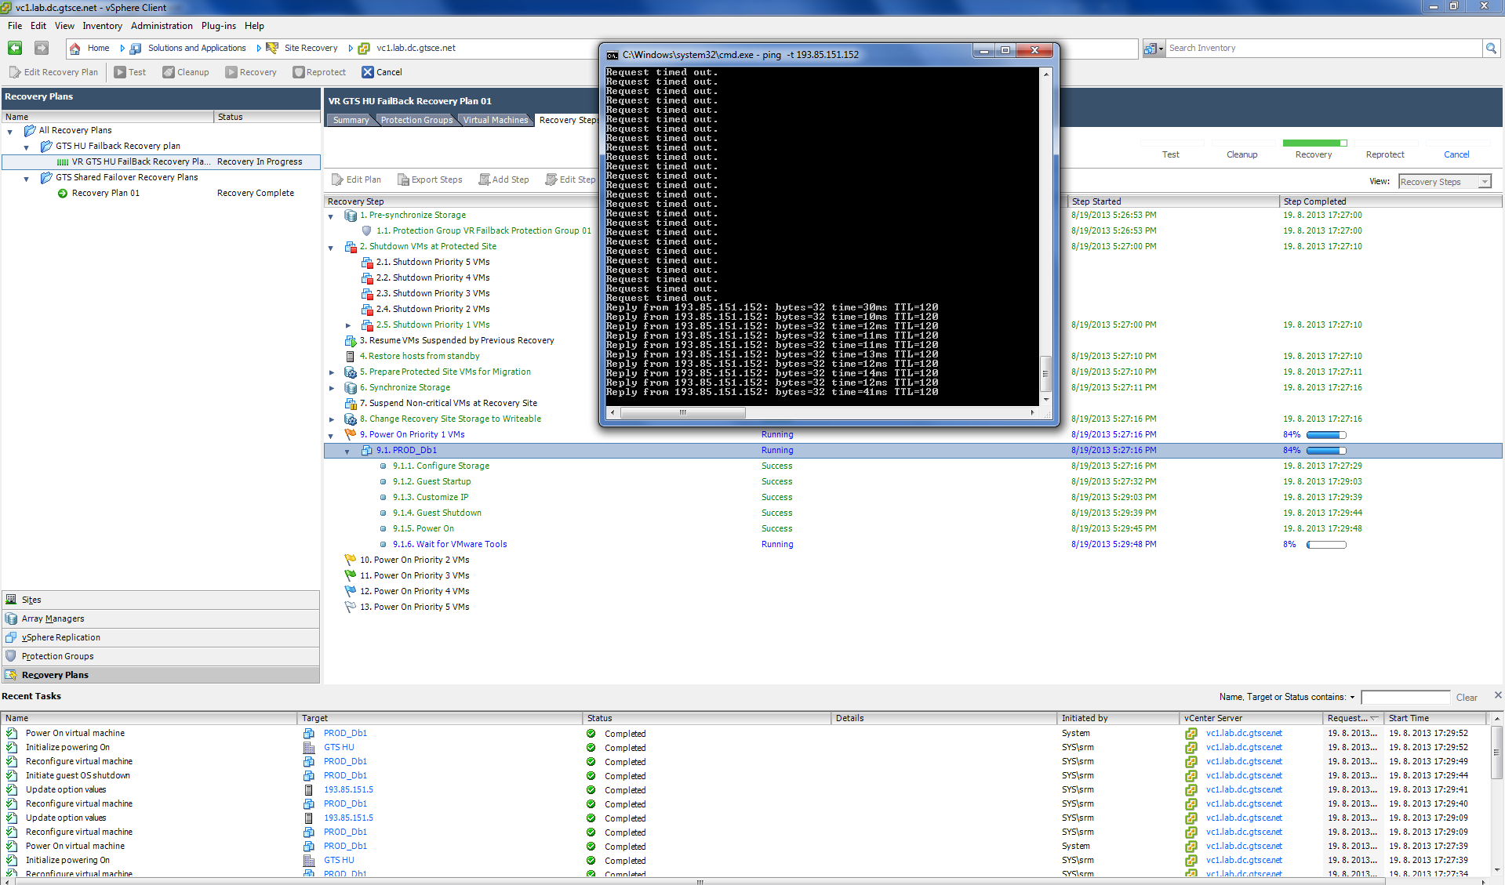Collapse step 1 Pre-synchronize Storage
1505x885 pixels.
click(331, 216)
